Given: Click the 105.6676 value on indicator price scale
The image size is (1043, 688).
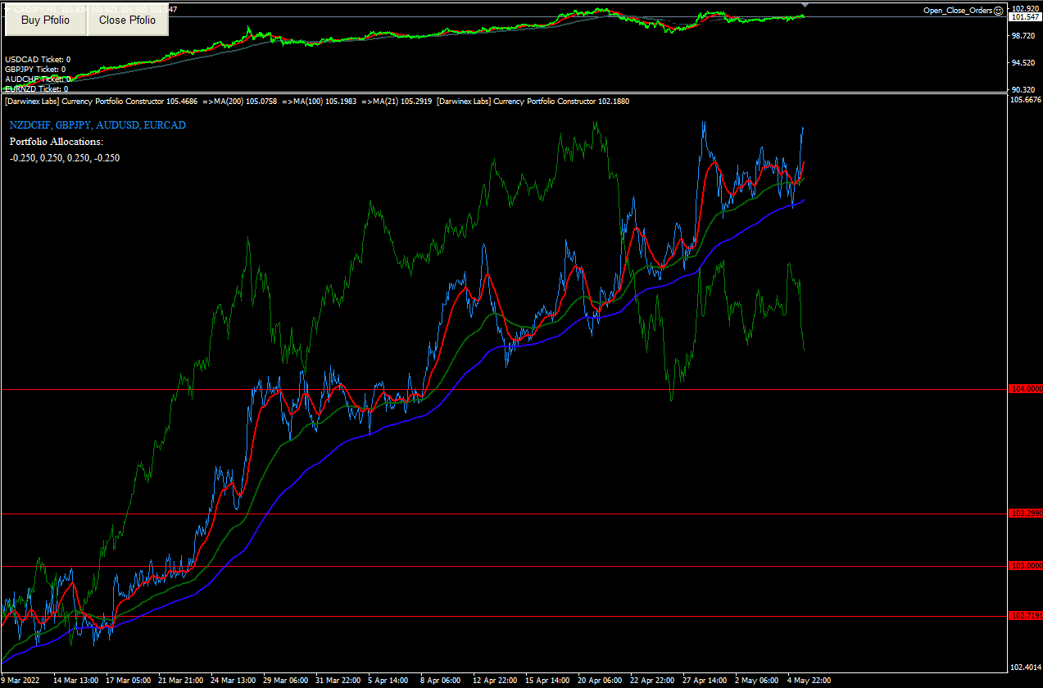Looking at the screenshot, I should 1026,101.
